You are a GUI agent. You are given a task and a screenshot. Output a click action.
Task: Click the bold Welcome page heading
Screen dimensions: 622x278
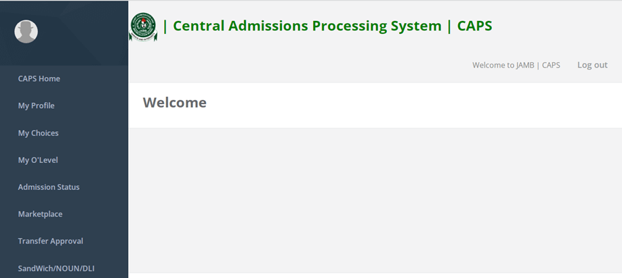pyautogui.click(x=175, y=103)
